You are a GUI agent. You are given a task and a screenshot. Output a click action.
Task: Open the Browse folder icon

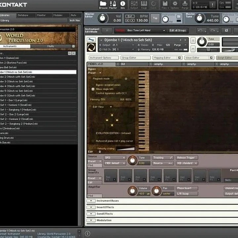(x=103, y=5)
